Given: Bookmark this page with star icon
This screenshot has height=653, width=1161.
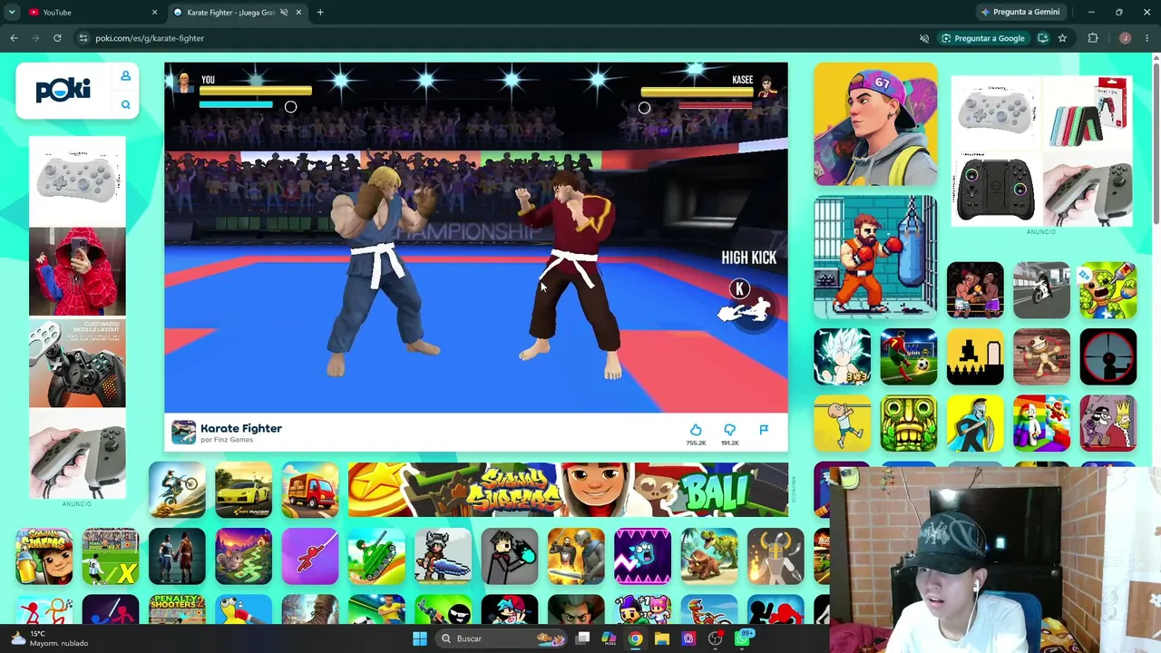Looking at the screenshot, I should click(x=1062, y=38).
